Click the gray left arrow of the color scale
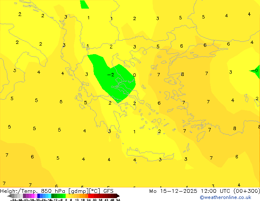Image resolution: width=260 pixels, height=201 pixels. click(x=9, y=196)
